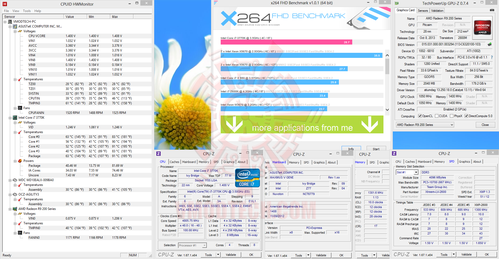This screenshot has height=259, width=499.
Task: Click the ASUSTeK motherboard icon in the sensor tree
Action: coord(15,26)
